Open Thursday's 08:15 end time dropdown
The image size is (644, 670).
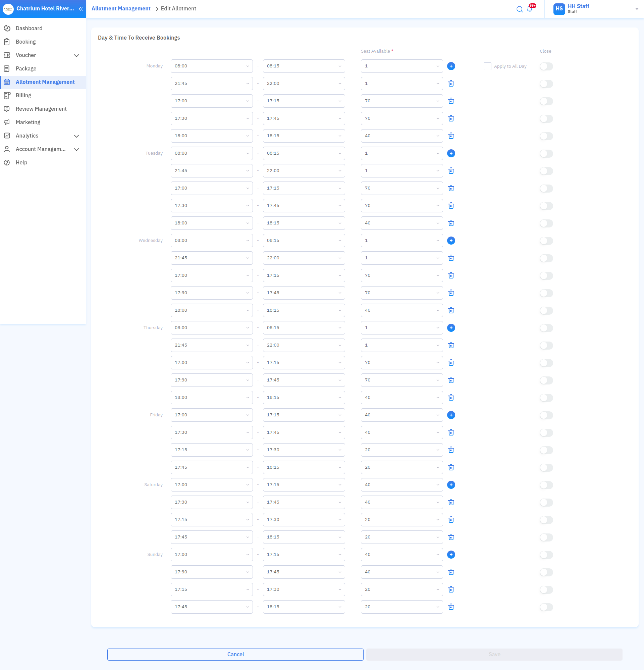tap(304, 328)
